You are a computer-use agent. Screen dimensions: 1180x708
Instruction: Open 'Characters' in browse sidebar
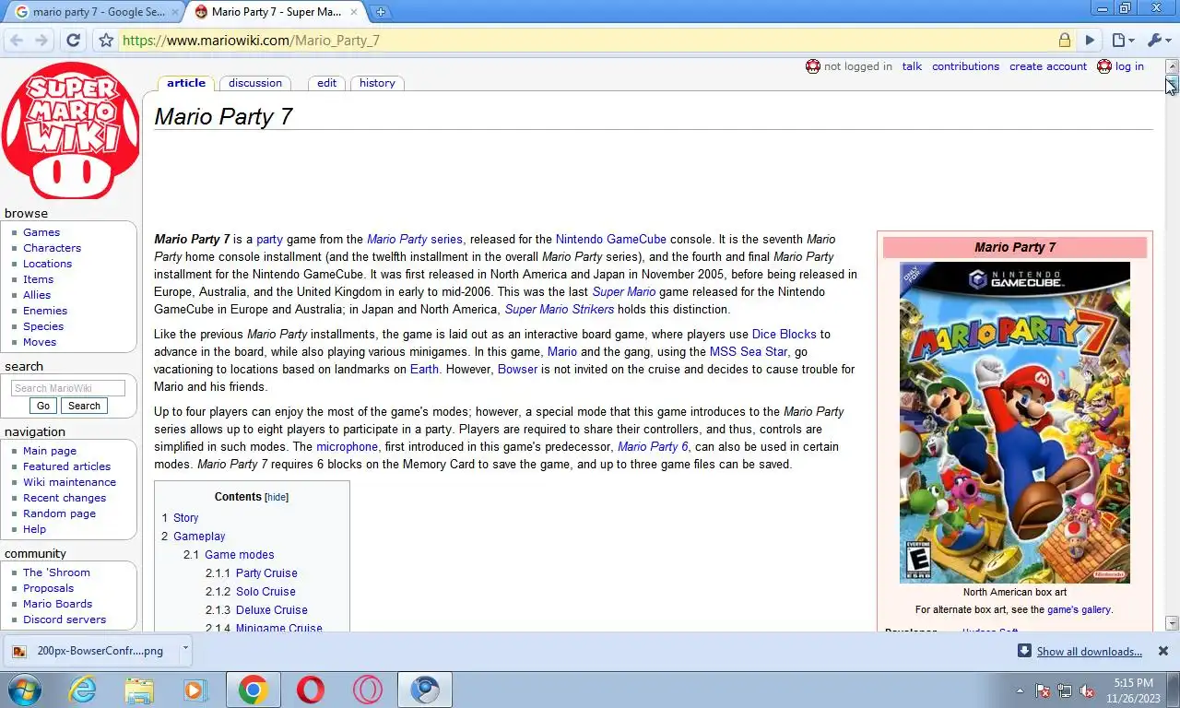[52, 248]
